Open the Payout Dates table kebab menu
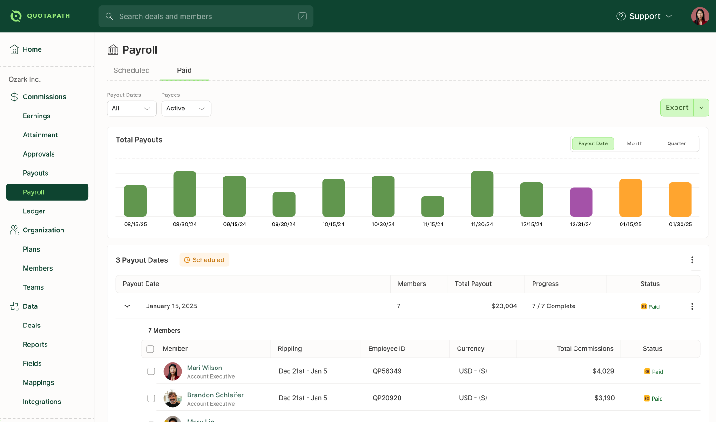 [x=692, y=260]
